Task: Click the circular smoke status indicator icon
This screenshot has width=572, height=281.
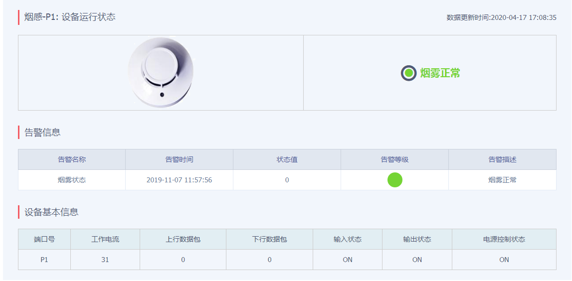Action: click(408, 73)
